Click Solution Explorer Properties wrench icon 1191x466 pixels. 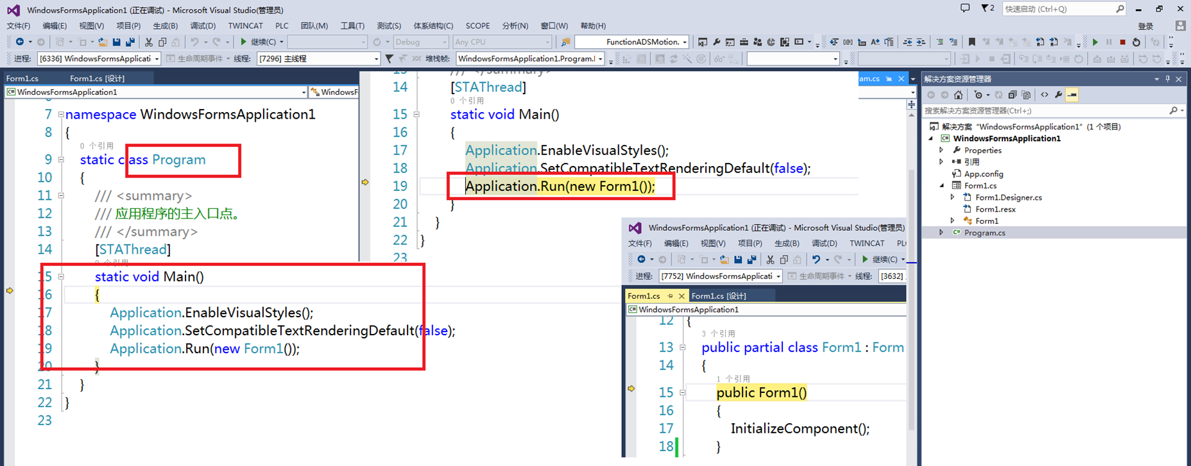(1058, 95)
